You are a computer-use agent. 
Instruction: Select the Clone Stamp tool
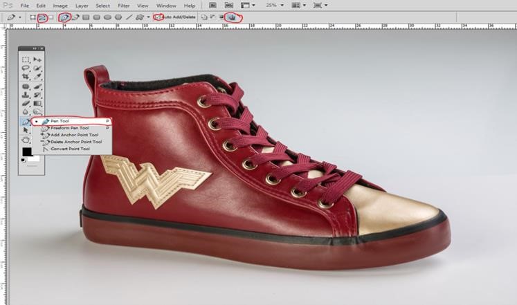coord(26,95)
